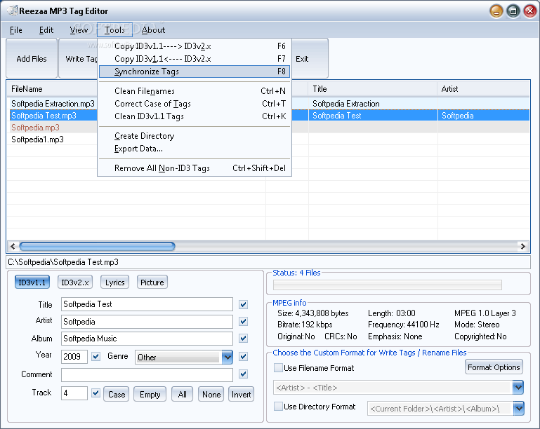Image resolution: width=540 pixels, height=429 pixels.
Task: Click the Status progress bar
Action: (387, 285)
